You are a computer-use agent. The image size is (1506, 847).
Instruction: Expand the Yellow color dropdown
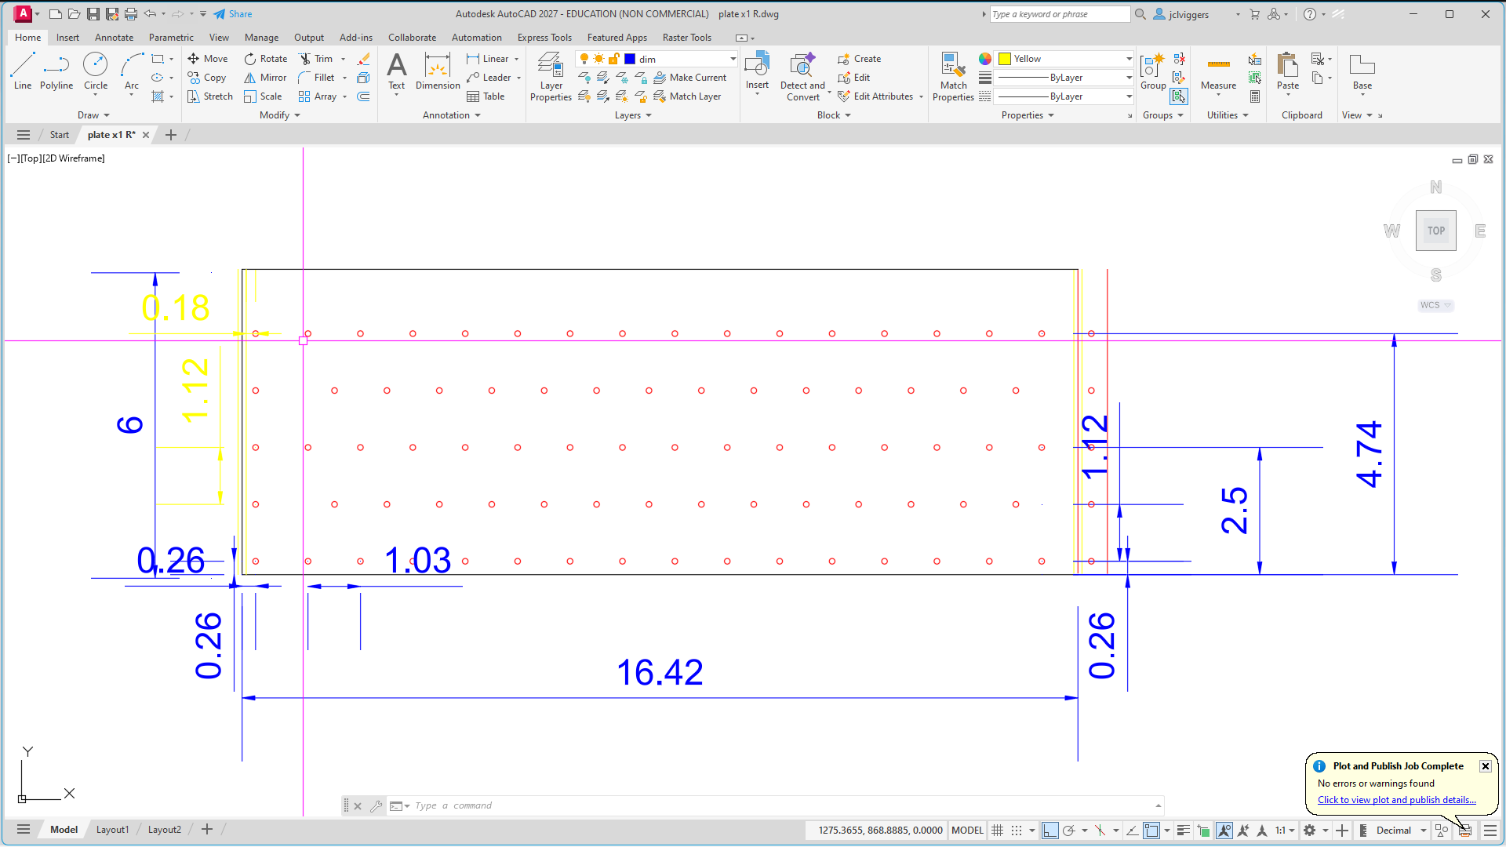point(1065,59)
